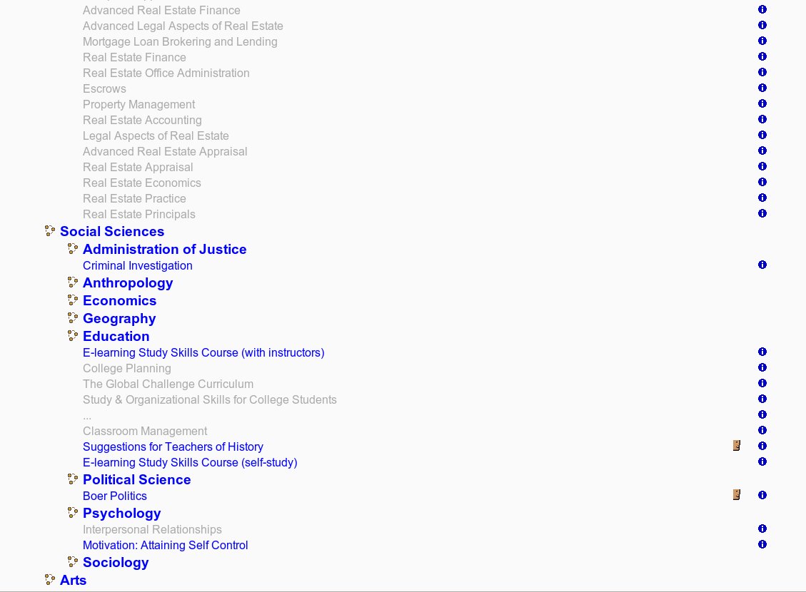The image size is (806, 592).
Task: Click category icon beside Anthropology
Action: click(73, 282)
